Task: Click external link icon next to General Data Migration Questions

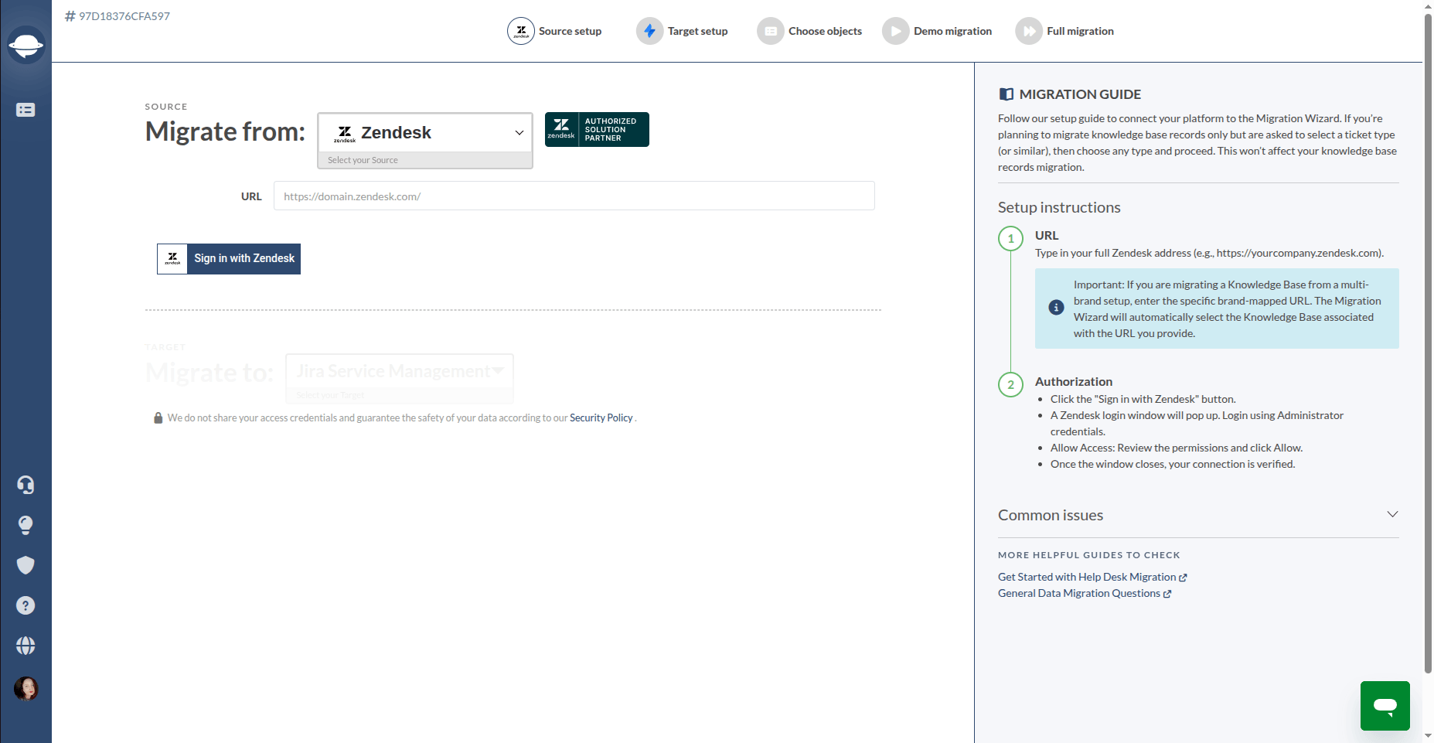Action: coord(1167,594)
